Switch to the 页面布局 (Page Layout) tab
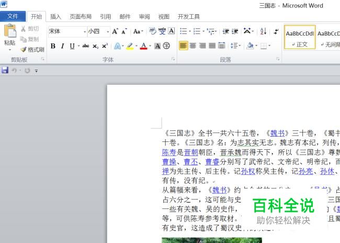Screen dimensions: 340x243 pos(81,17)
